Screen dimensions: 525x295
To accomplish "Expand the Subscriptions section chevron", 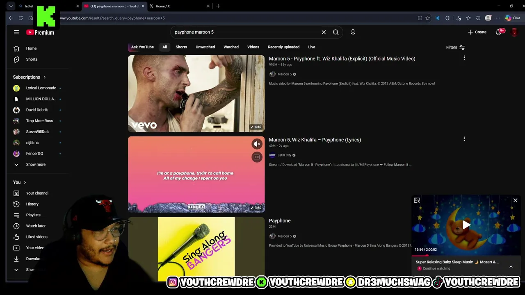I will coord(44,77).
